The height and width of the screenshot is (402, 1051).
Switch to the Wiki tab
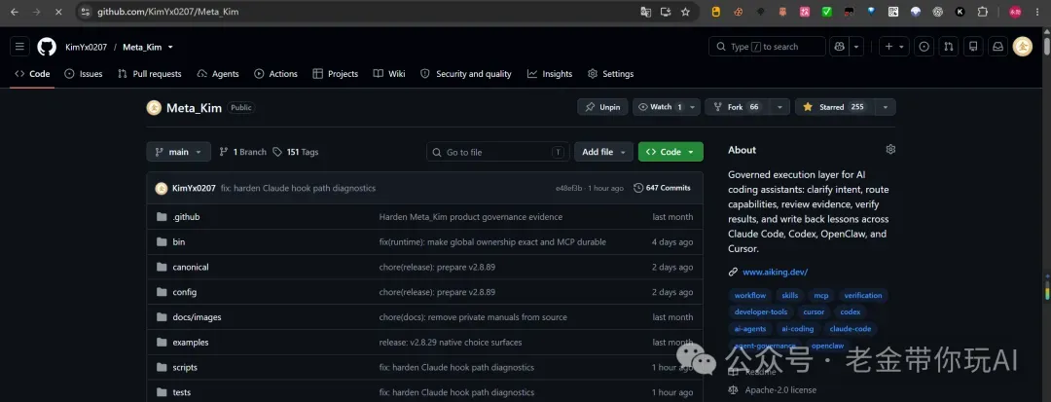389,74
